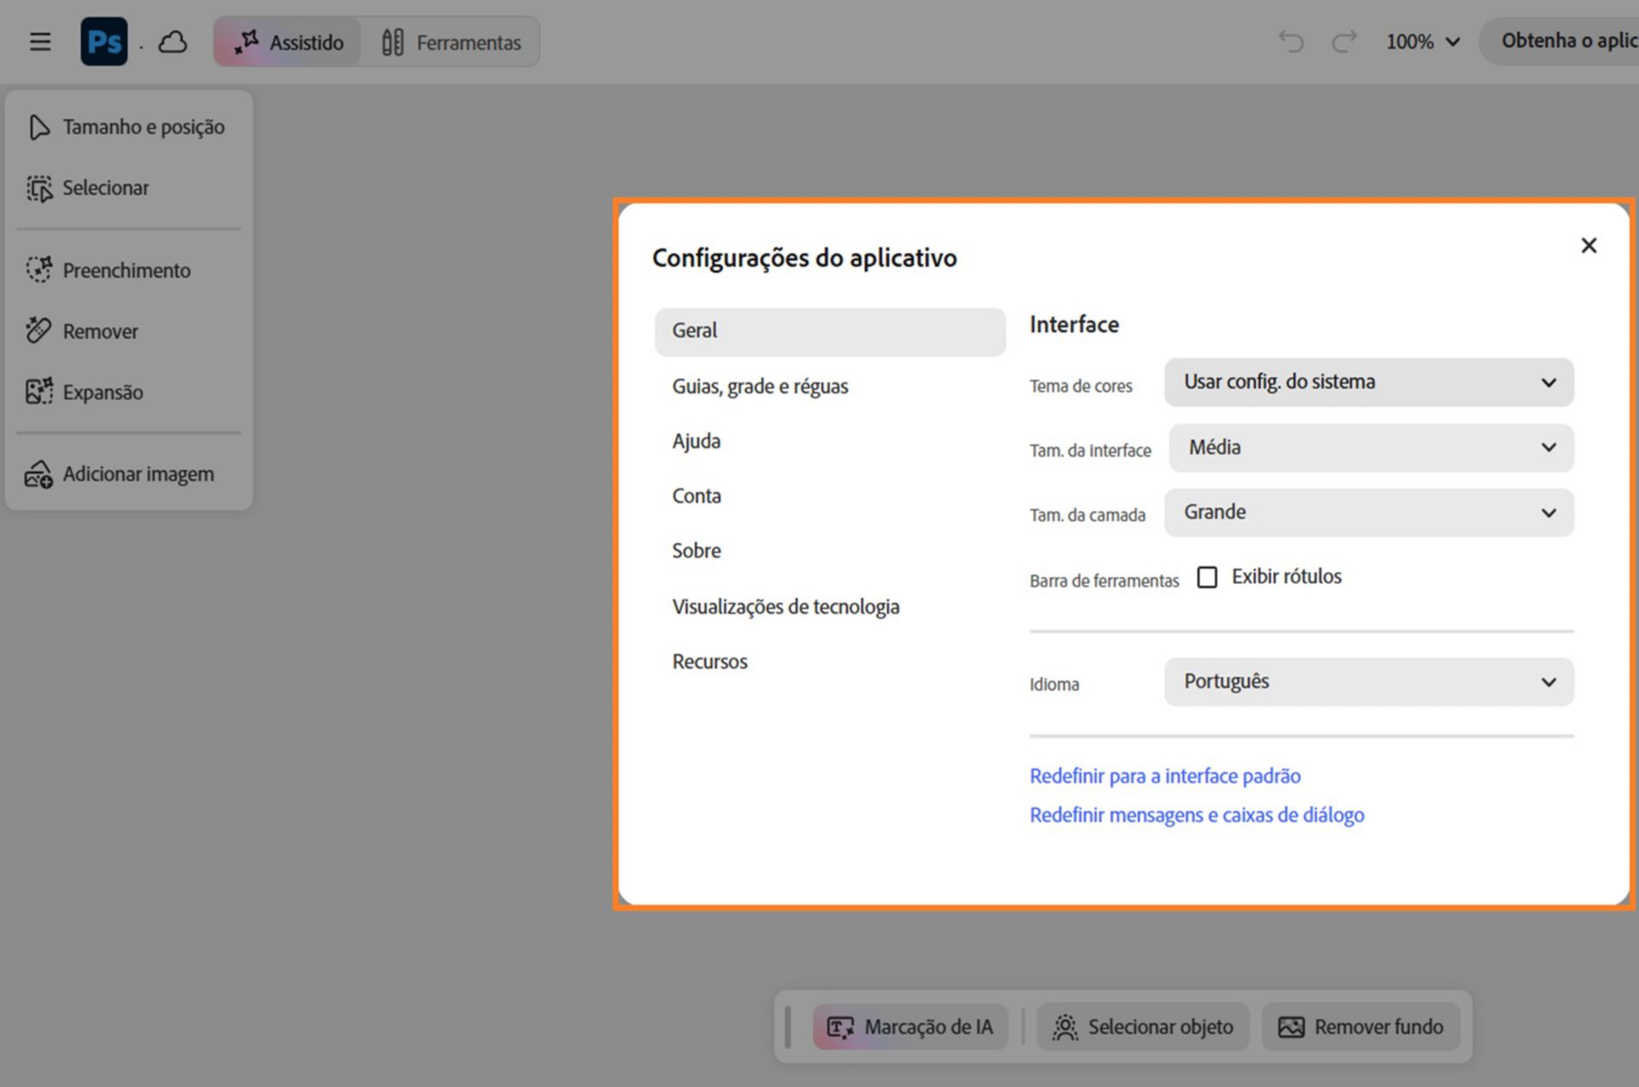The width and height of the screenshot is (1639, 1087).
Task: Click Selecionar objeto in bottom bar
Action: coord(1143,1026)
